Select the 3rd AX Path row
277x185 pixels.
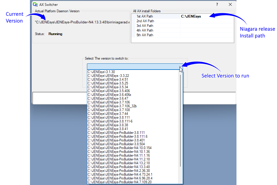click(x=183, y=26)
